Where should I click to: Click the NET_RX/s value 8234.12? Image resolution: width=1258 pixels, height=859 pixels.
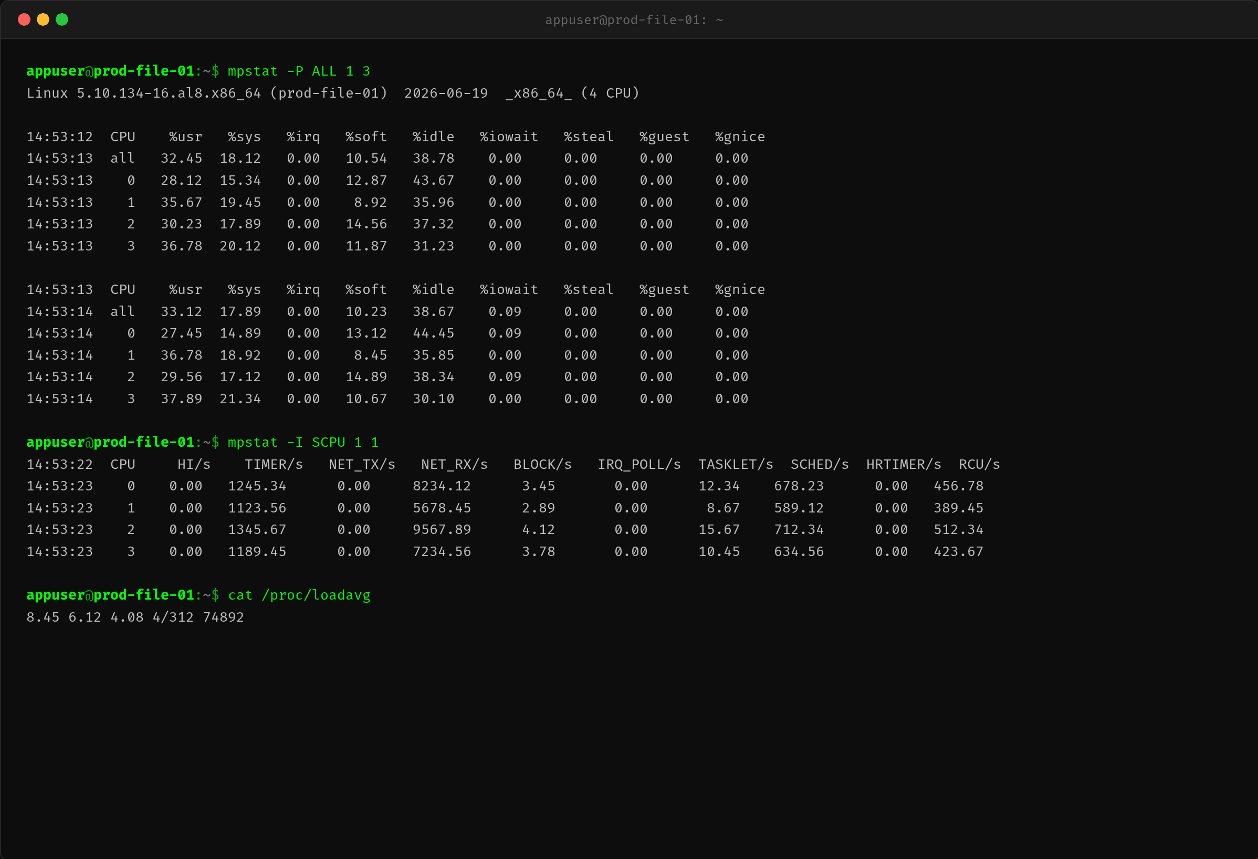pyautogui.click(x=441, y=486)
